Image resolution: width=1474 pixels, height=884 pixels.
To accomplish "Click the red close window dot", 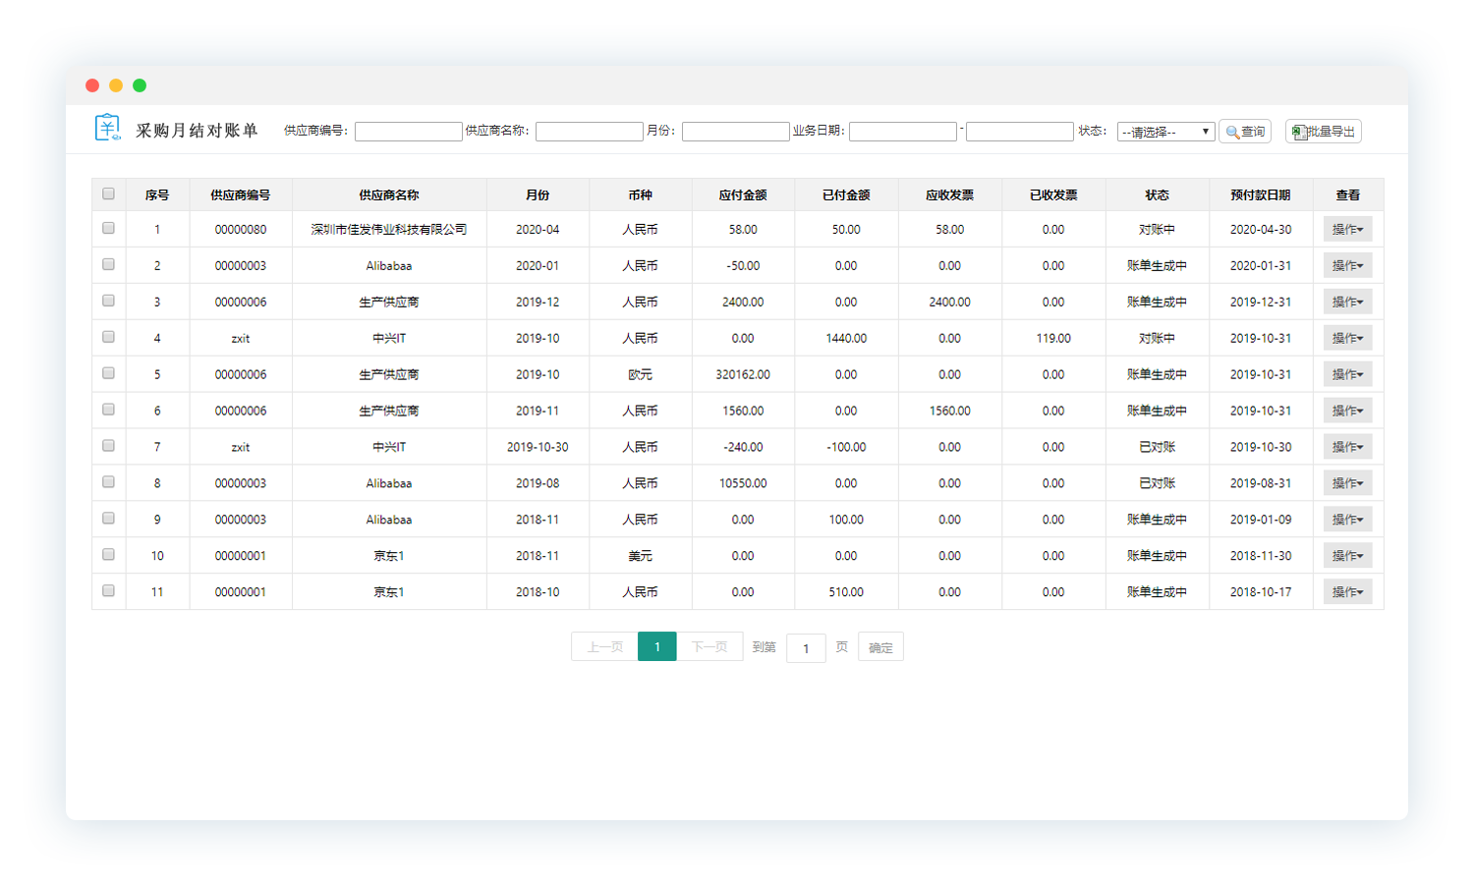I will [x=92, y=85].
